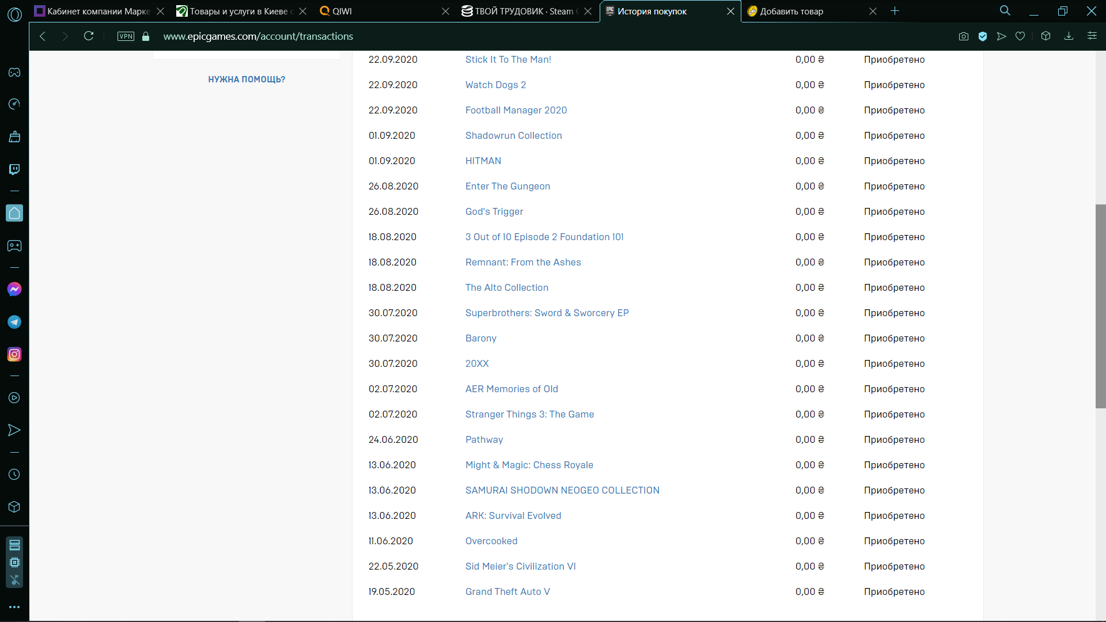Image resolution: width=1106 pixels, height=622 pixels.
Task: Open sidebar three-dots settings menu
Action: (x=14, y=607)
